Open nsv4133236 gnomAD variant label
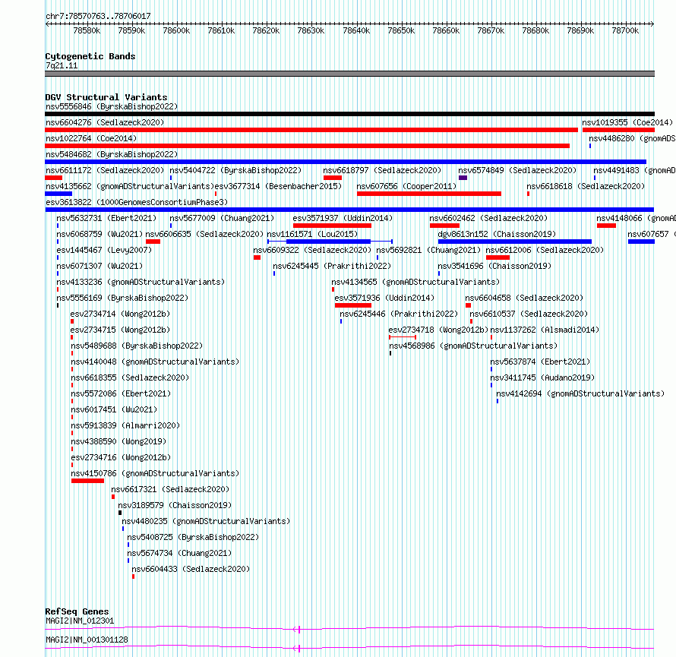The width and height of the screenshot is (676, 657). [x=141, y=282]
